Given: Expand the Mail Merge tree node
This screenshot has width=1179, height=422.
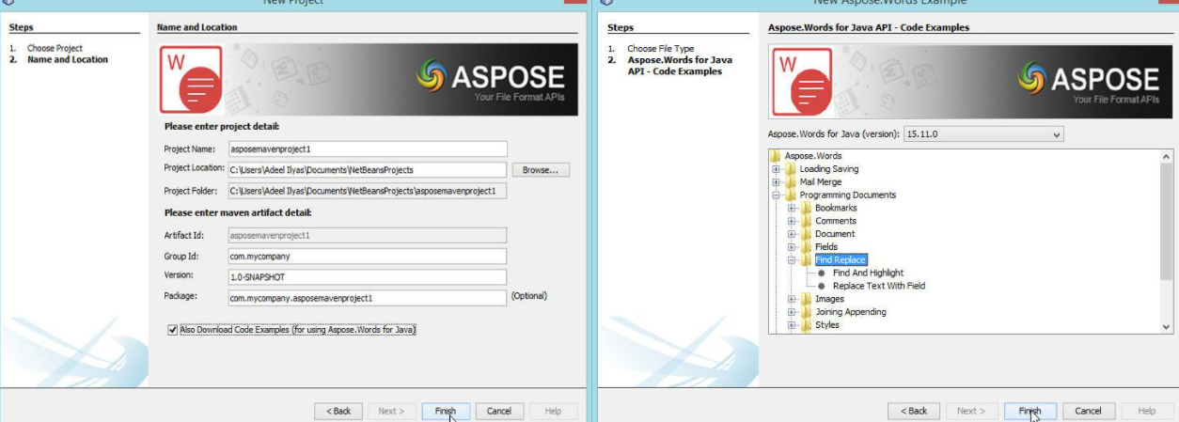Looking at the screenshot, I should pyautogui.click(x=777, y=182).
